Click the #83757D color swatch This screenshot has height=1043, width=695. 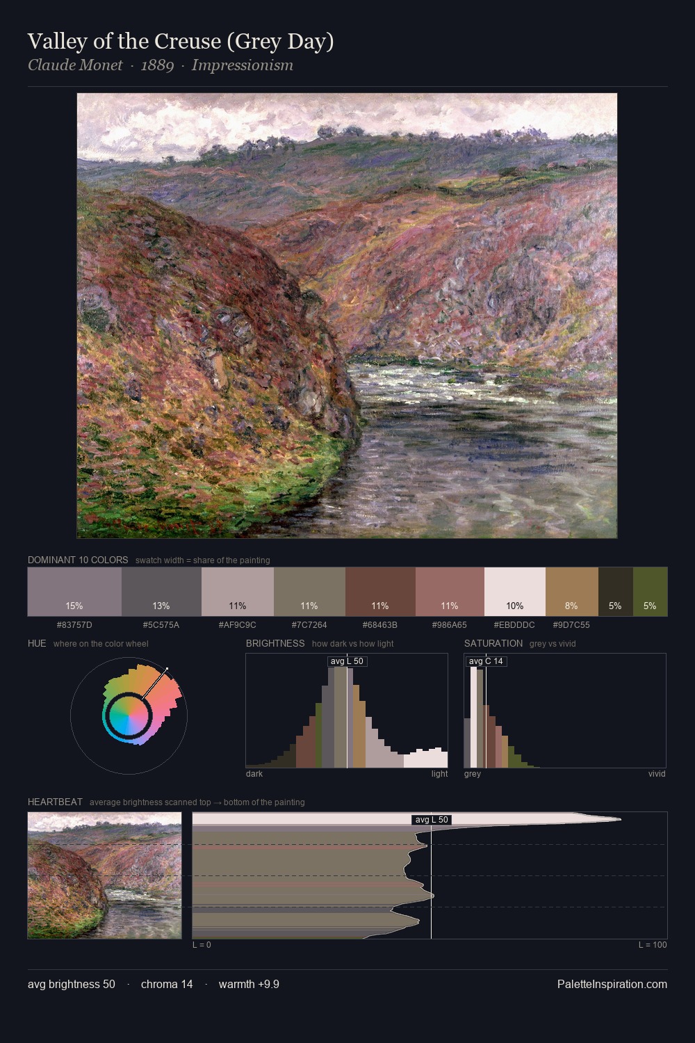click(74, 592)
